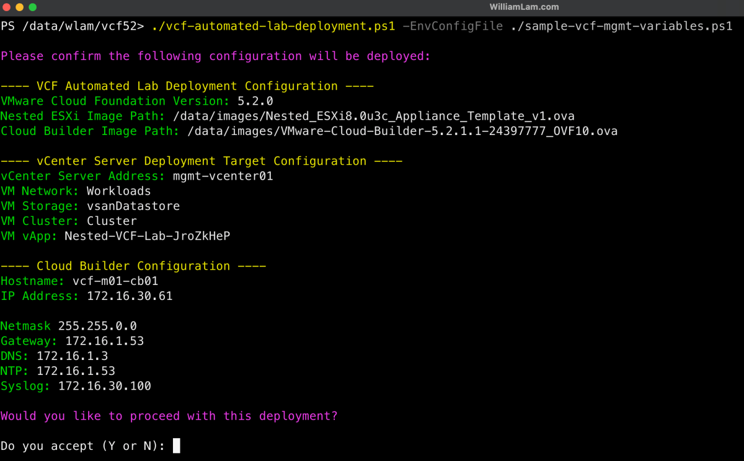Click the IP Address 172.16.30.61 value
Image resolution: width=744 pixels, height=461 pixels.
pos(129,296)
